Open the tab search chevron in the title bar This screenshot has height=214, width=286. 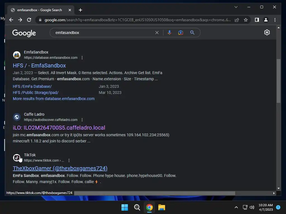236,7
